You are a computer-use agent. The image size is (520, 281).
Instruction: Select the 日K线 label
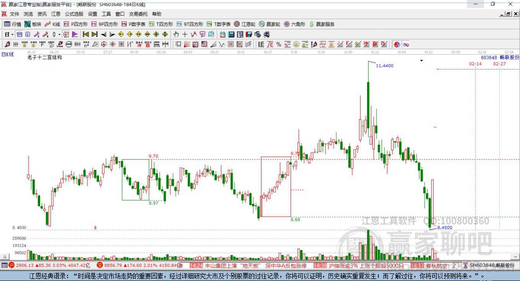click(8, 54)
